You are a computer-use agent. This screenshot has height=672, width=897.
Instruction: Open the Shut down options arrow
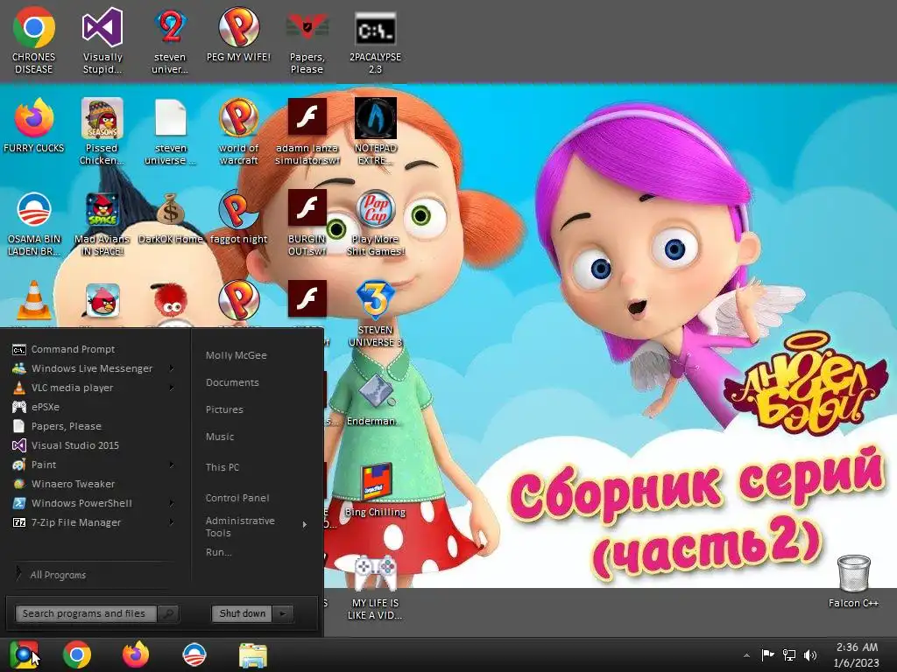pyautogui.click(x=283, y=613)
